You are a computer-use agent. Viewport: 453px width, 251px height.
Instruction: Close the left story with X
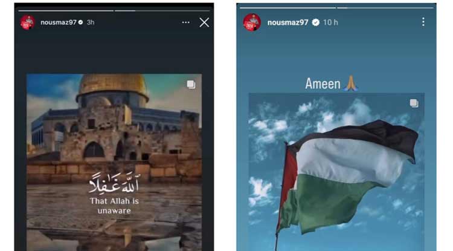(204, 22)
